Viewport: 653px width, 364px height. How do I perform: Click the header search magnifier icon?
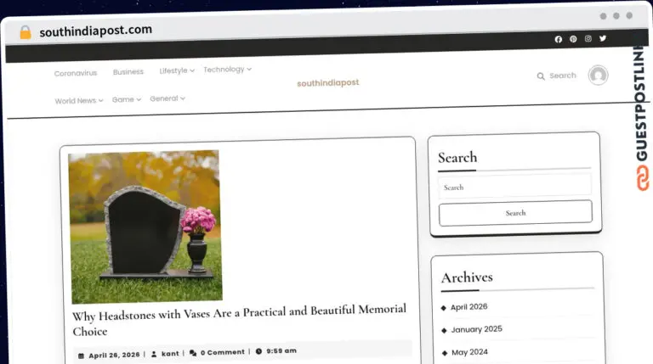point(541,76)
